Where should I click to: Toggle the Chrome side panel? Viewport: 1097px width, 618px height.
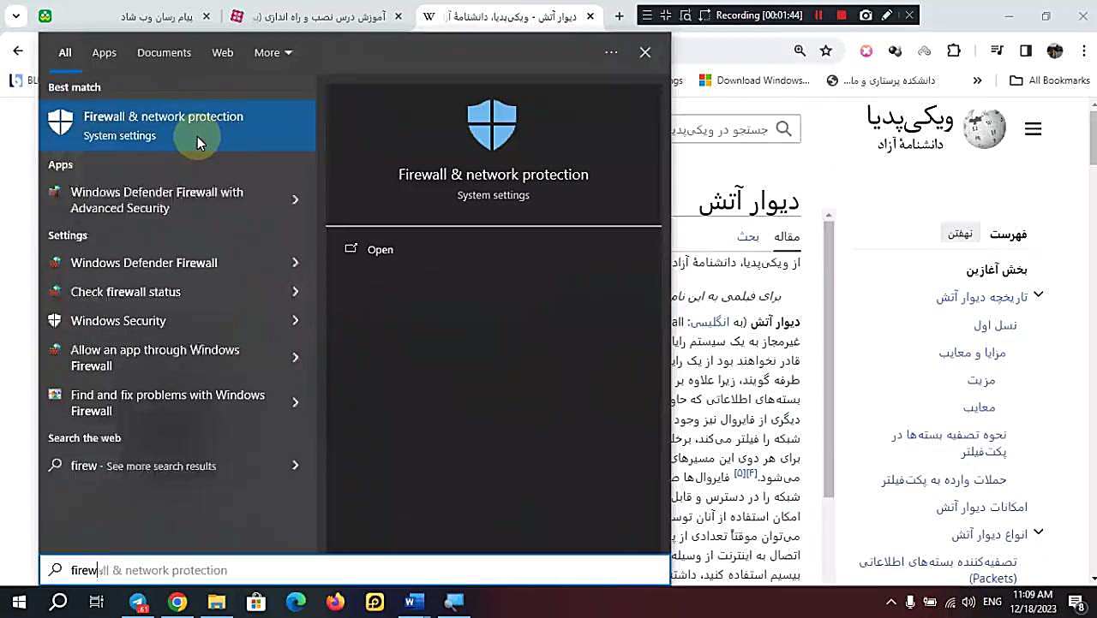tap(1026, 51)
